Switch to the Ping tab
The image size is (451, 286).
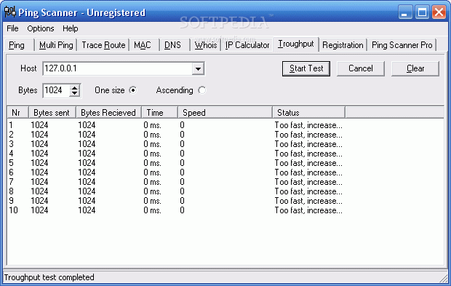coord(19,45)
